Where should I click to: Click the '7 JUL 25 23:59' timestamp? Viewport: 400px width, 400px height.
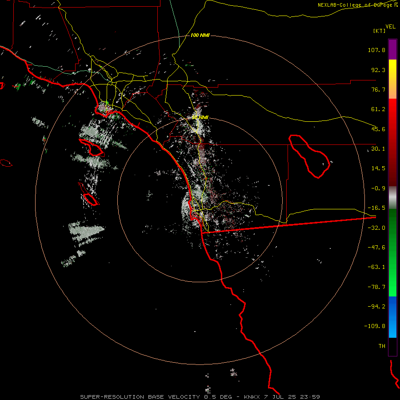click(292, 397)
